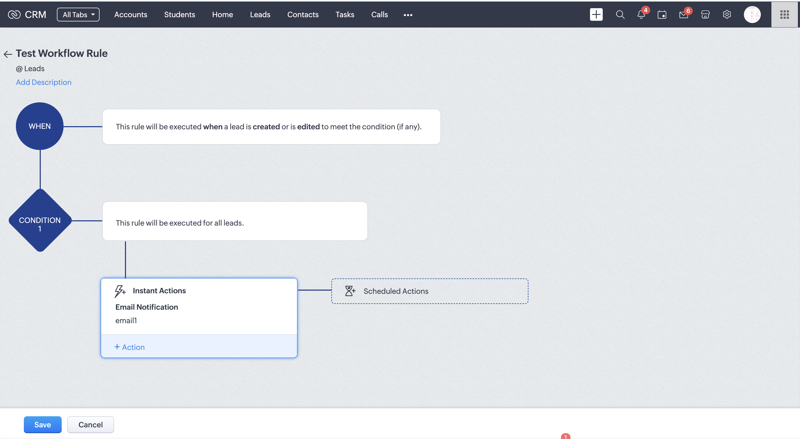Open the setup gear icon
800x439 pixels.
pyautogui.click(x=727, y=15)
